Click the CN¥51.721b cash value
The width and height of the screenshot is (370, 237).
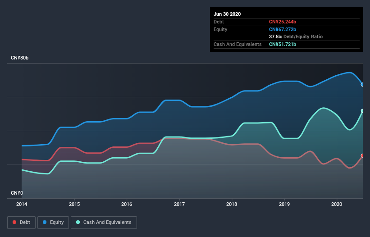283,44
